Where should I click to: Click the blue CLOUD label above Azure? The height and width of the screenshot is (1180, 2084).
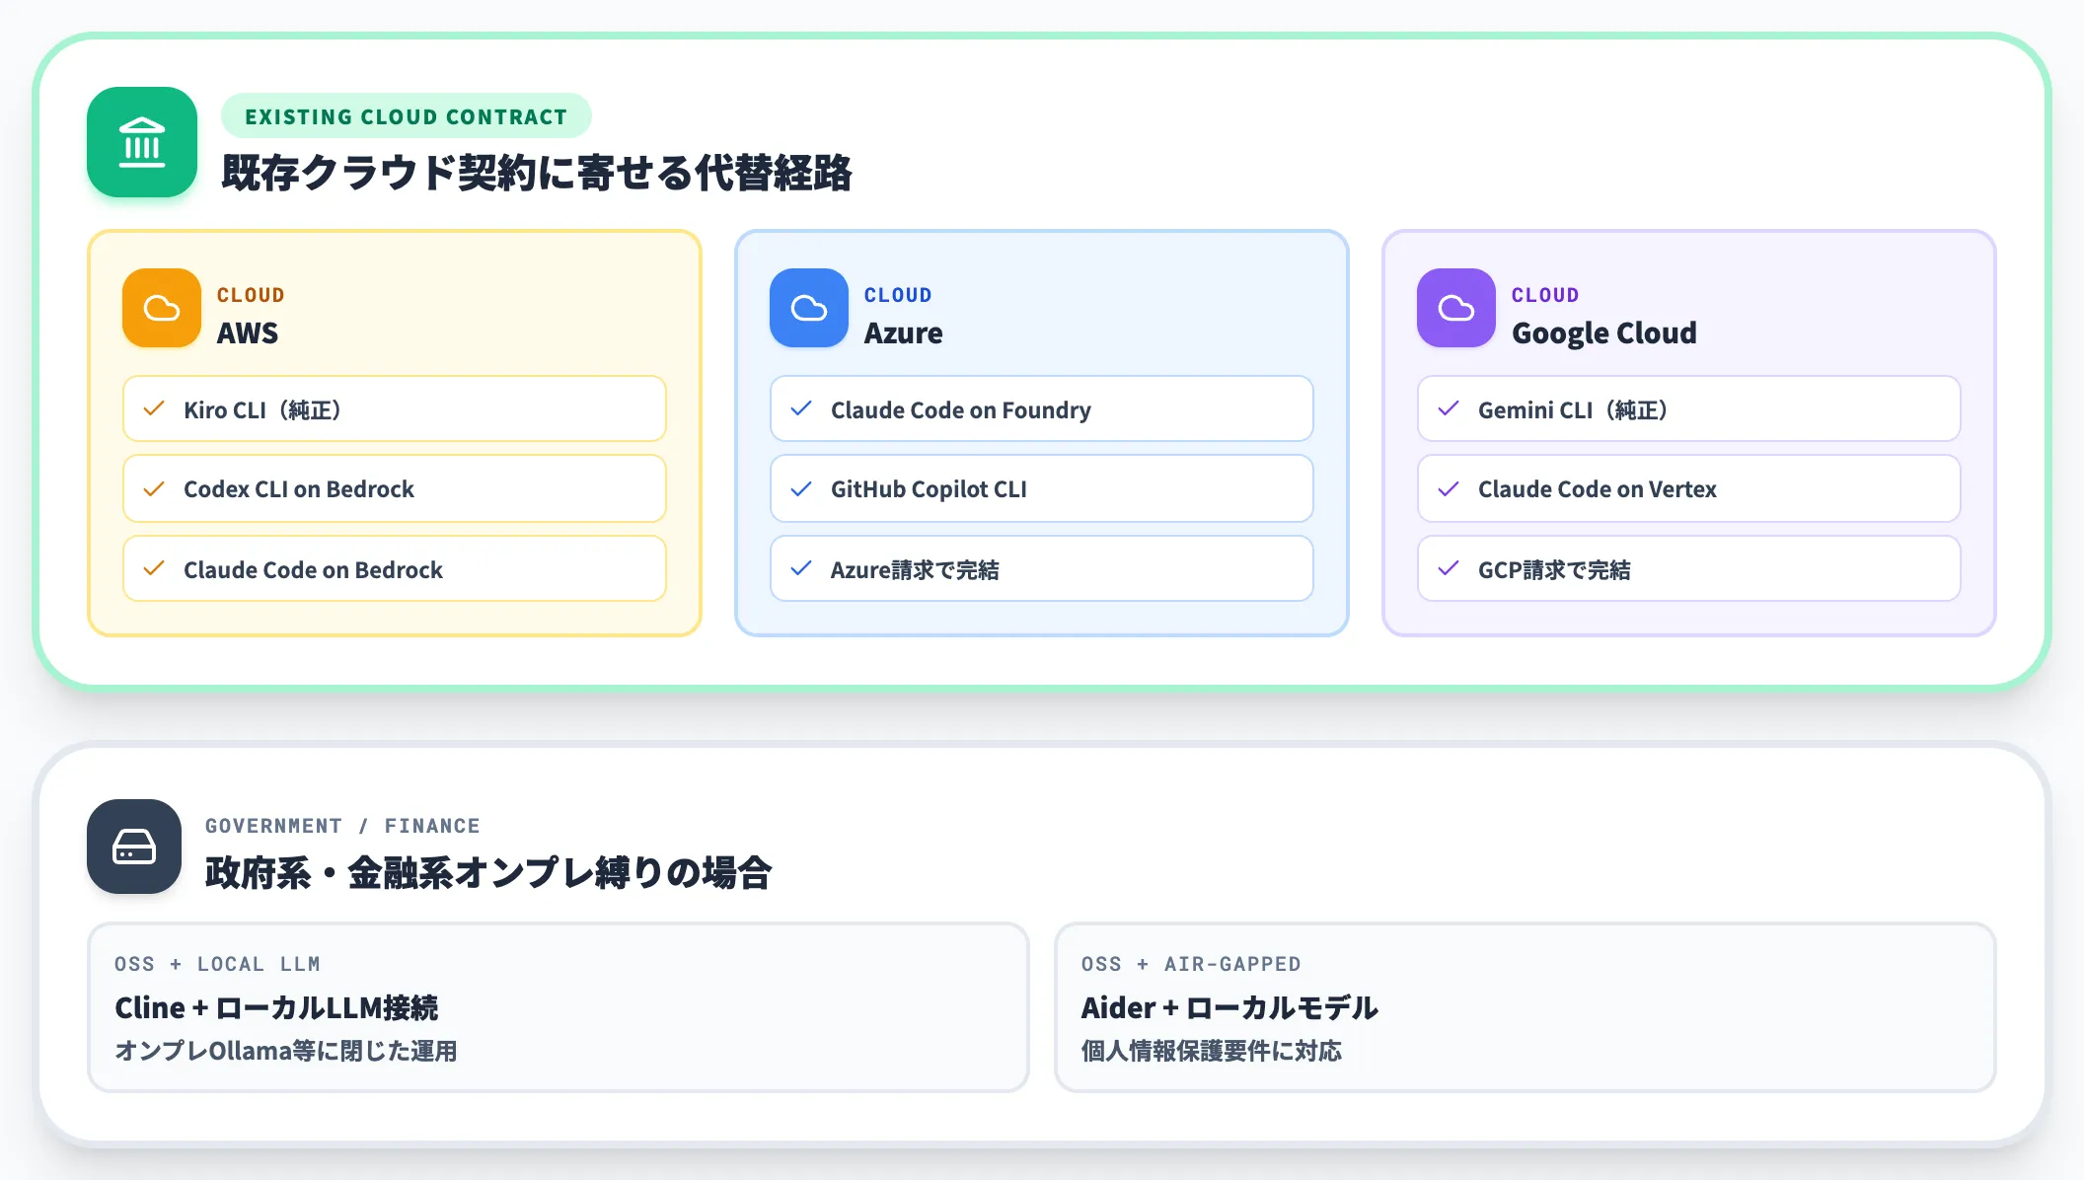pos(898,295)
